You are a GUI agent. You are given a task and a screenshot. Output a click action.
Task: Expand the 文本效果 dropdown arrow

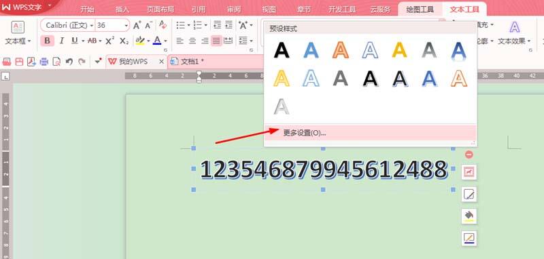coord(529,41)
